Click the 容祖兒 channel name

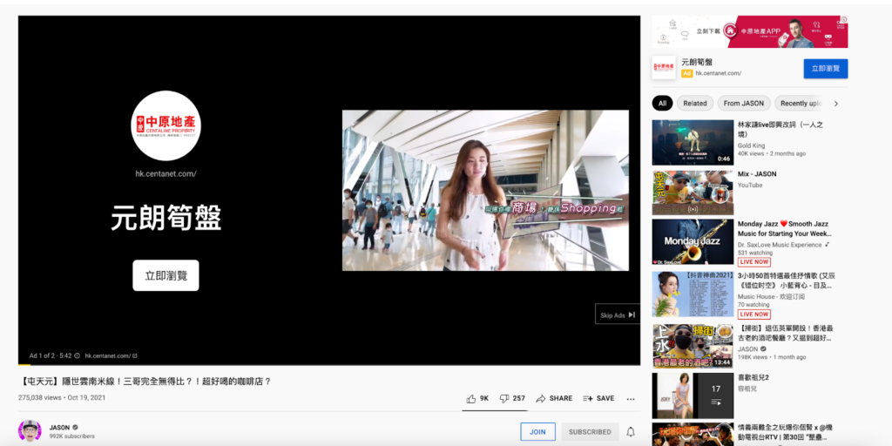pos(747,389)
